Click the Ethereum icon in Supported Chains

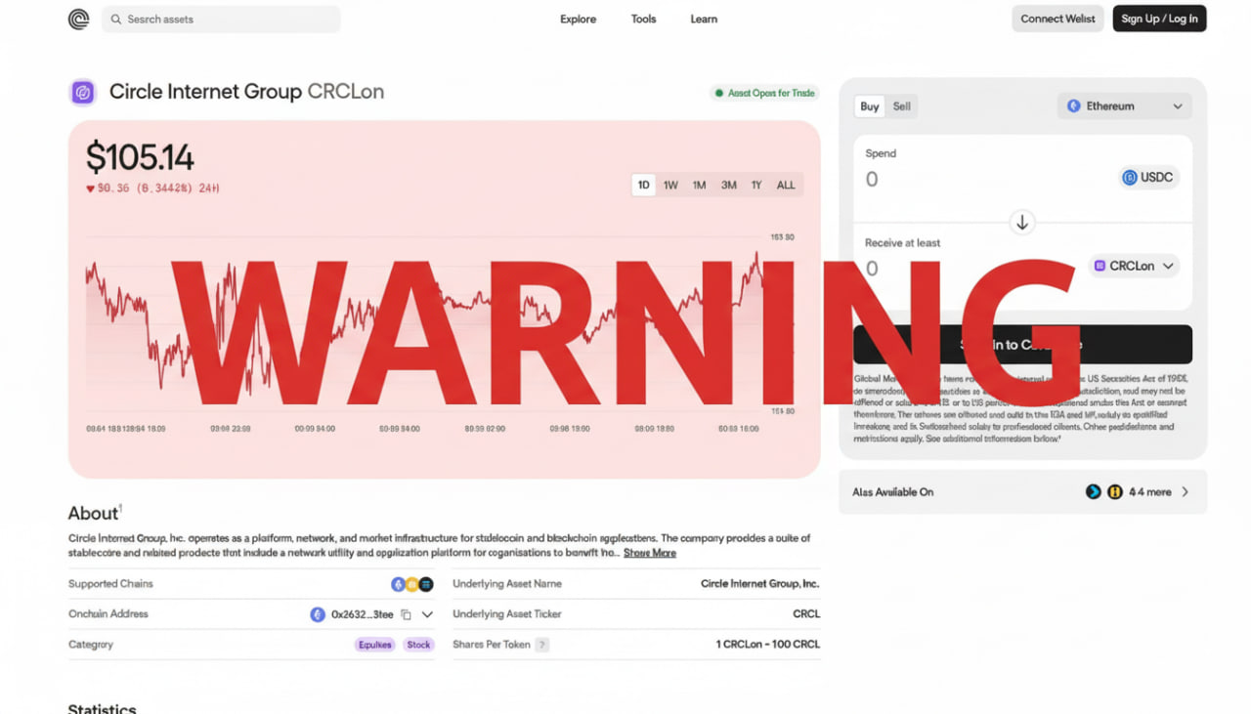tap(398, 584)
